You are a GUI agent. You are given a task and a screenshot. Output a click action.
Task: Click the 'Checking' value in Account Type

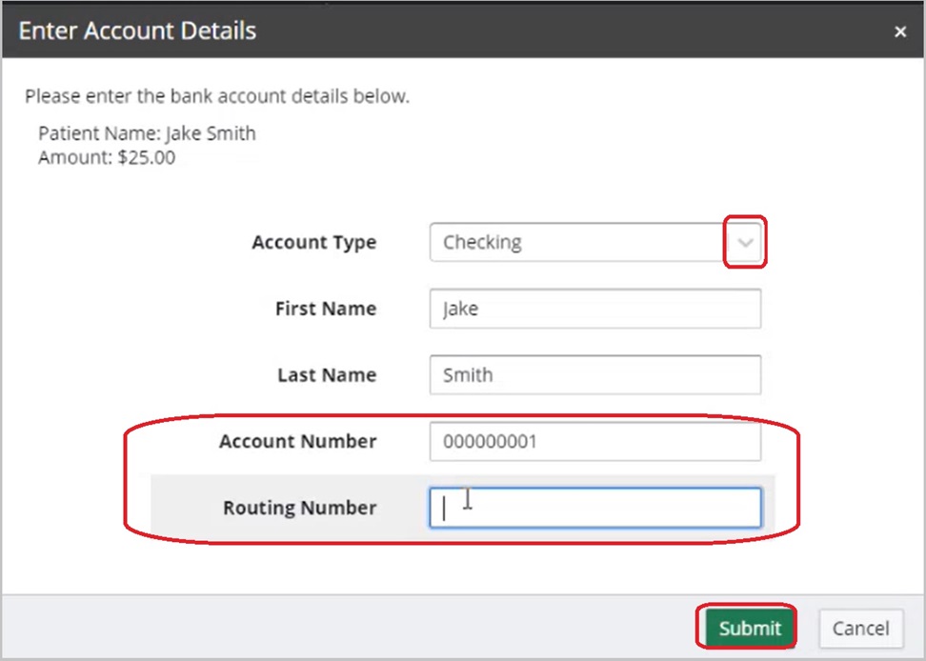[482, 243]
